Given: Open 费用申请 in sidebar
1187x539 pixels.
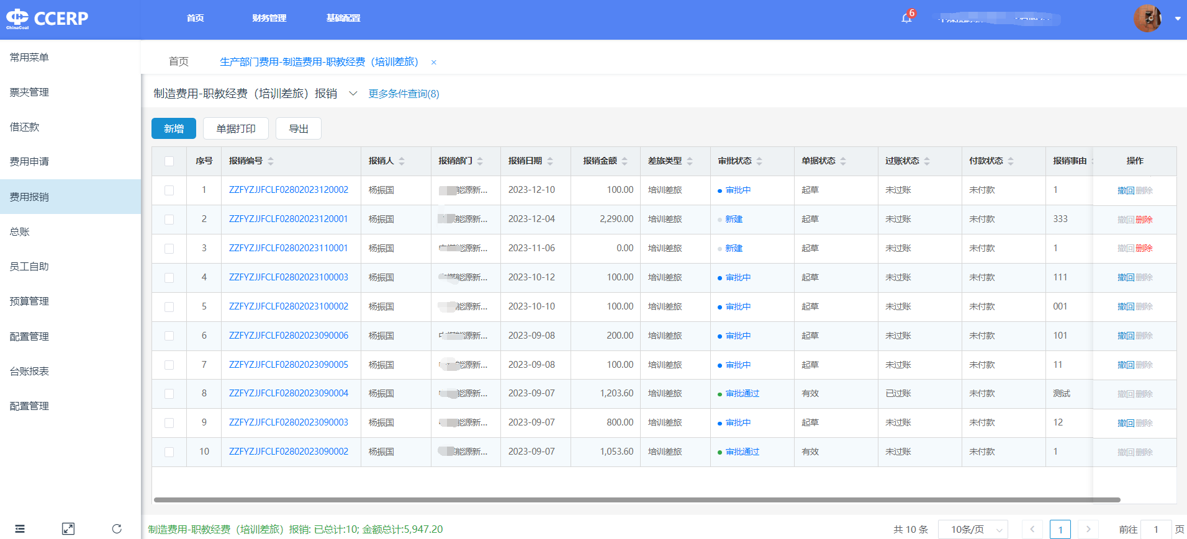Looking at the screenshot, I should [70, 161].
